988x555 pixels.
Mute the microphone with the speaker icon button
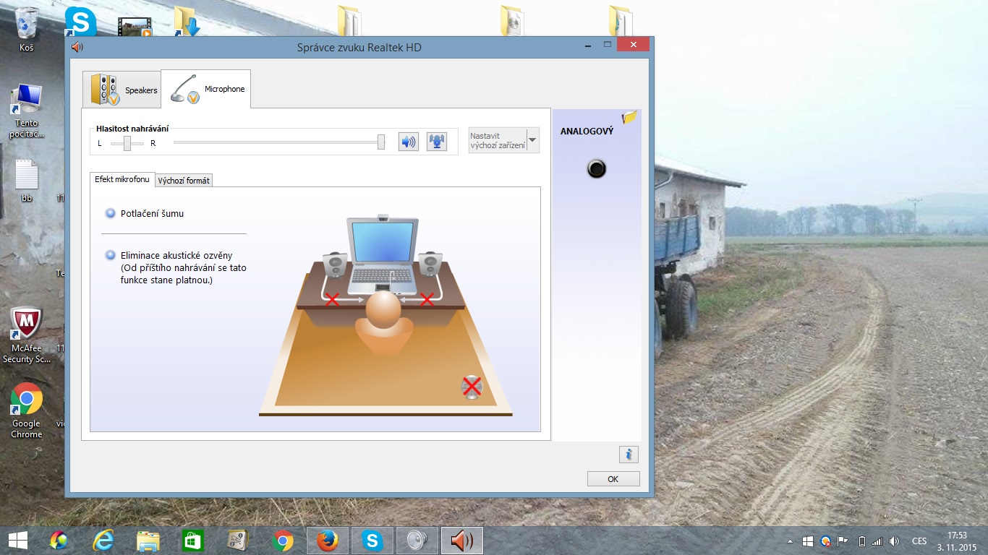pyautogui.click(x=409, y=142)
